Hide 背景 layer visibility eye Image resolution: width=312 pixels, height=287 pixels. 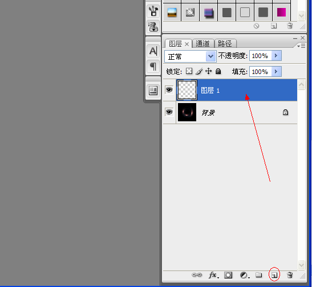pyautogui.click(x=169, y=112)
